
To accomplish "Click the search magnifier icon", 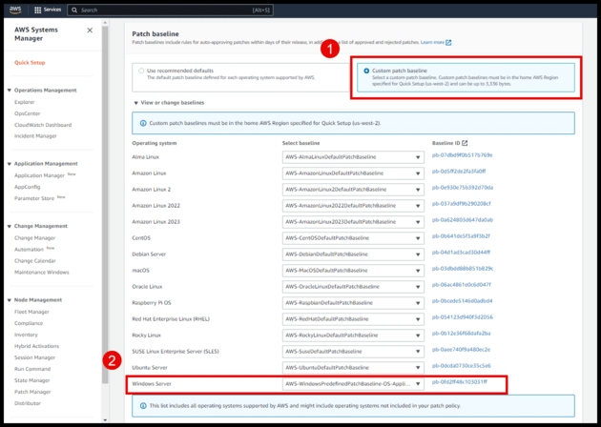I will (x=74, y=10).
